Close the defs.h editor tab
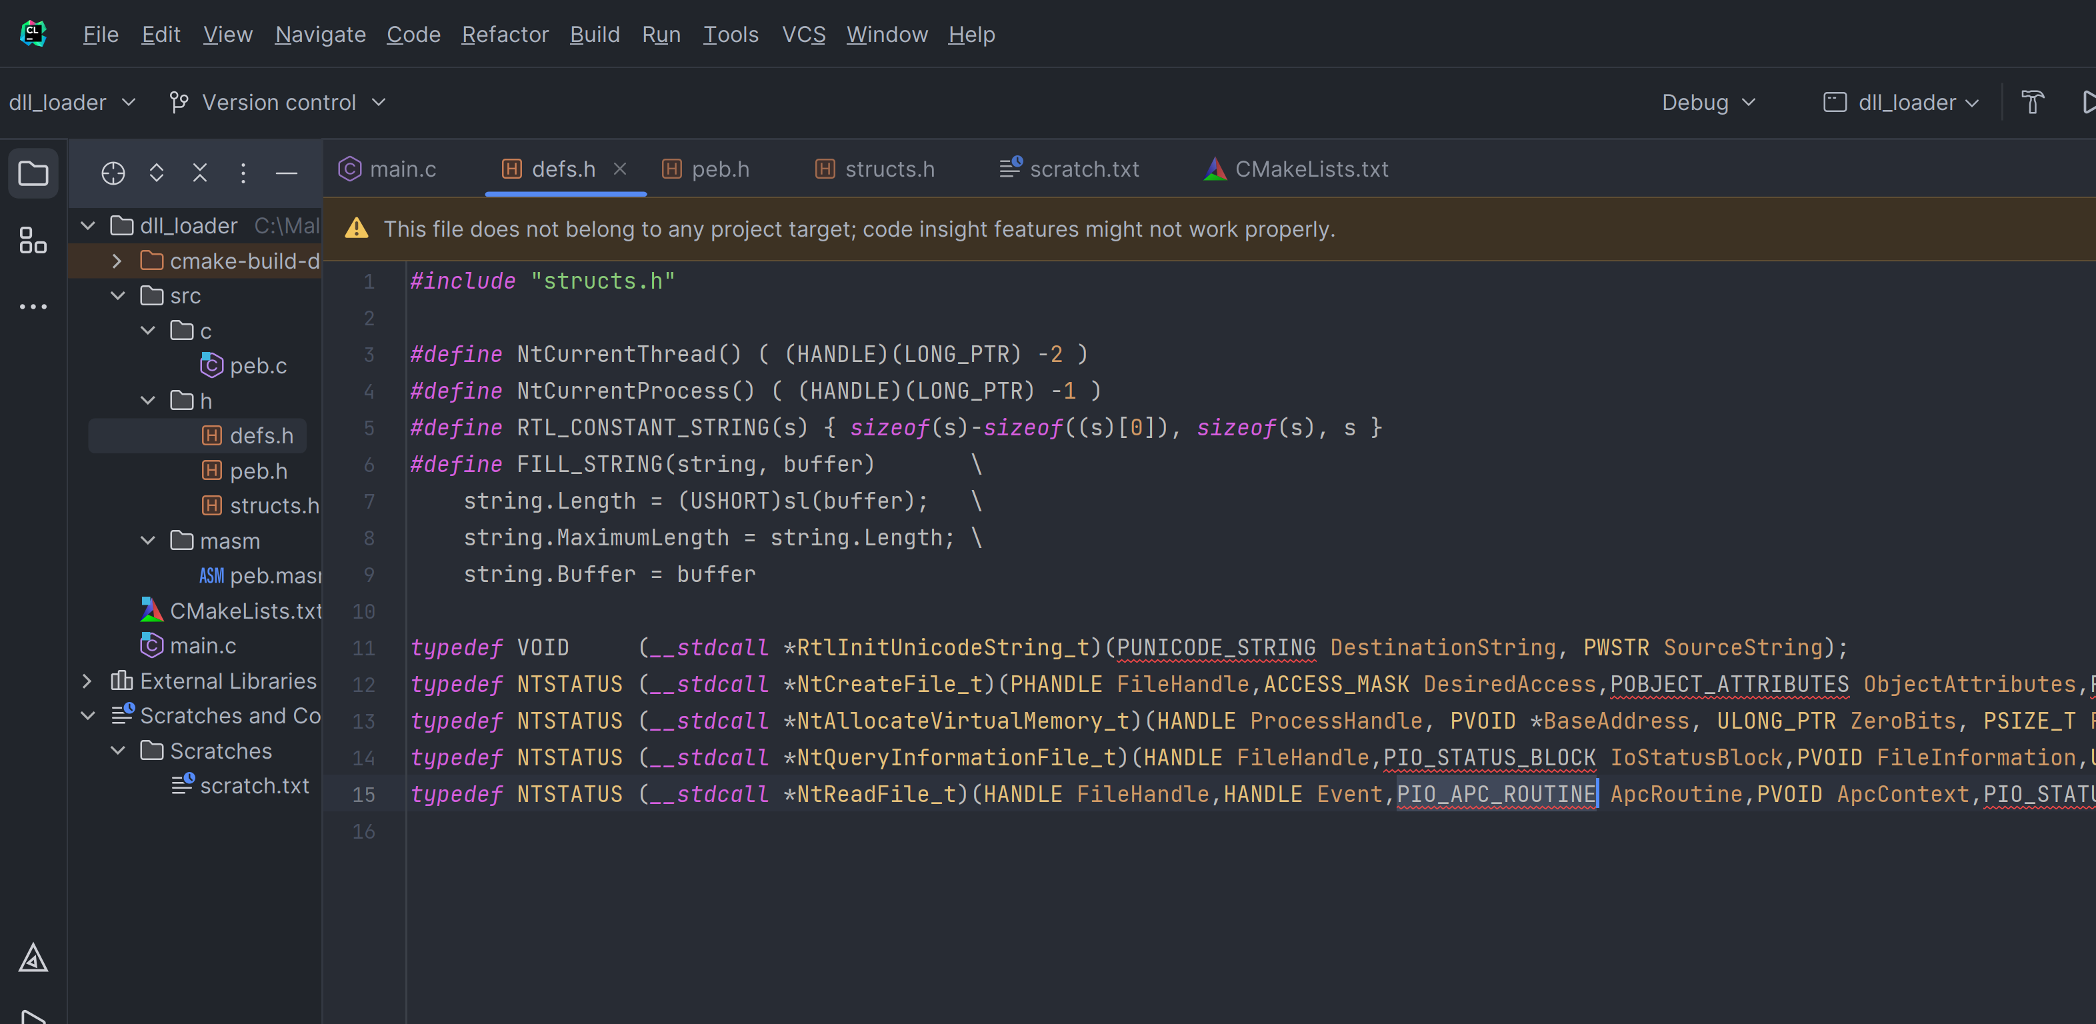The height and width of the screenshot is (1024, 2096). tap(621, 169)
